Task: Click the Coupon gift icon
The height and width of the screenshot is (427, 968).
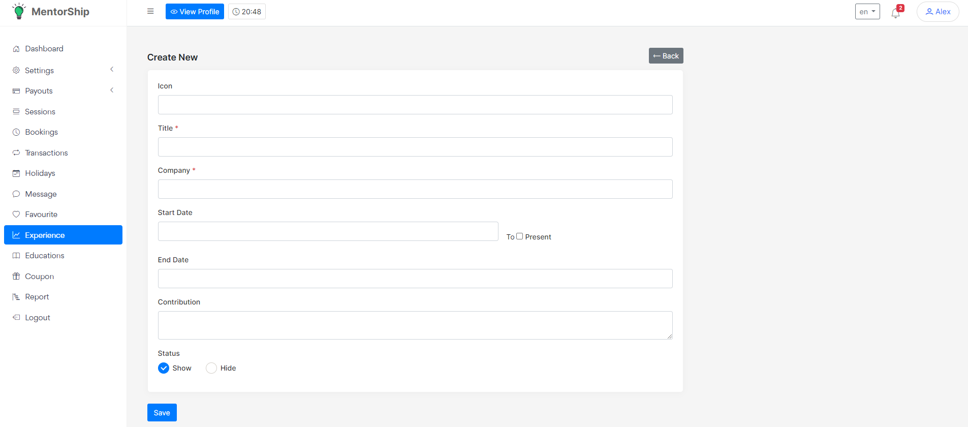Action: 16,277
